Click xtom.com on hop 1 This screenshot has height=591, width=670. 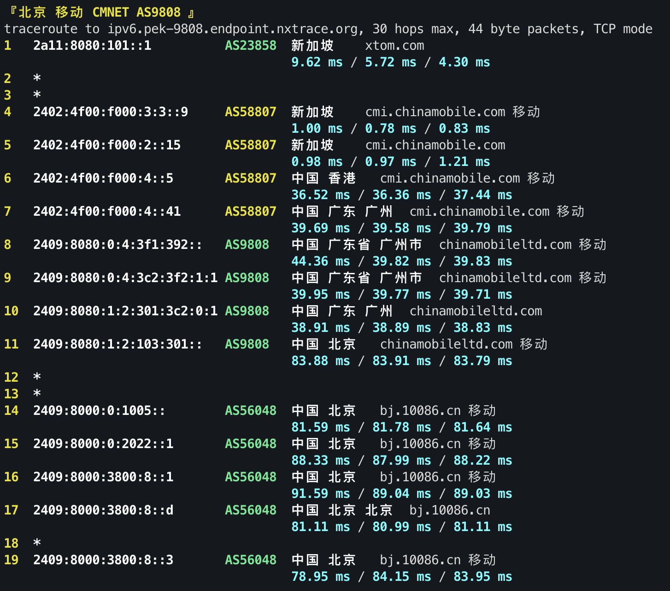click(394, 46)
